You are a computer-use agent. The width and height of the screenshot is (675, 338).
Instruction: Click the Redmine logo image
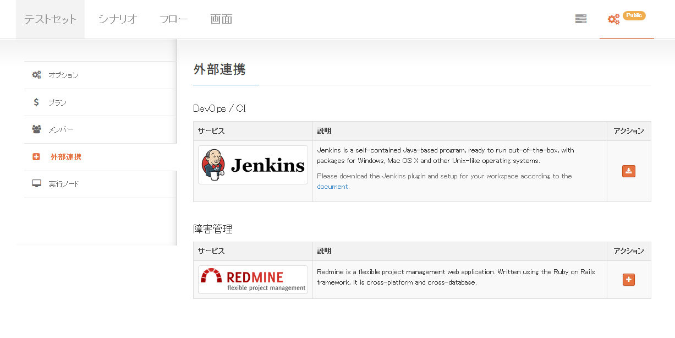point(253,280)
